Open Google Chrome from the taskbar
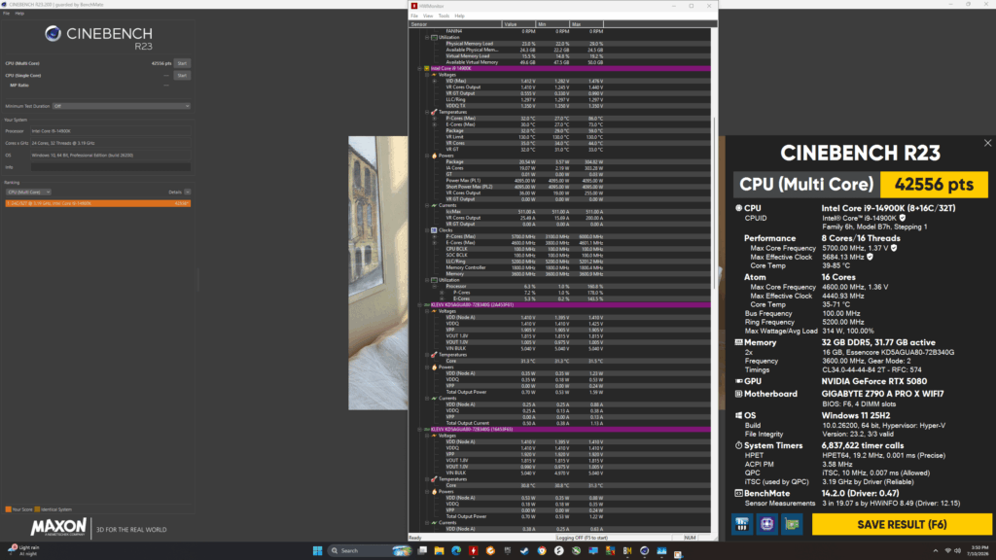Image resolution: width=996 pixels, height=560 pixels. pyautogui.click(x=541, y=550)
